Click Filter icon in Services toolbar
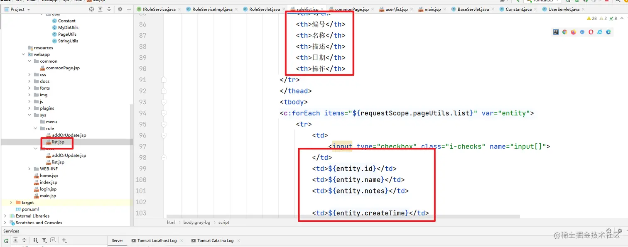 (x=44, y=240)
